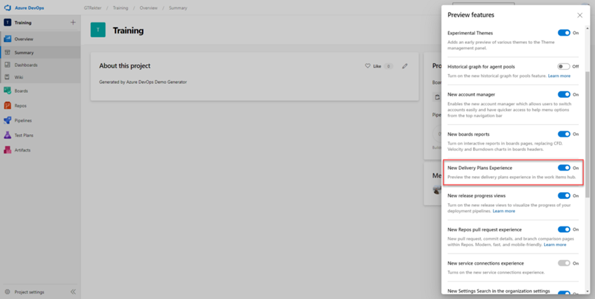Turn off Experimental Themes toggle
595x299 pixels.
point(564,33)
